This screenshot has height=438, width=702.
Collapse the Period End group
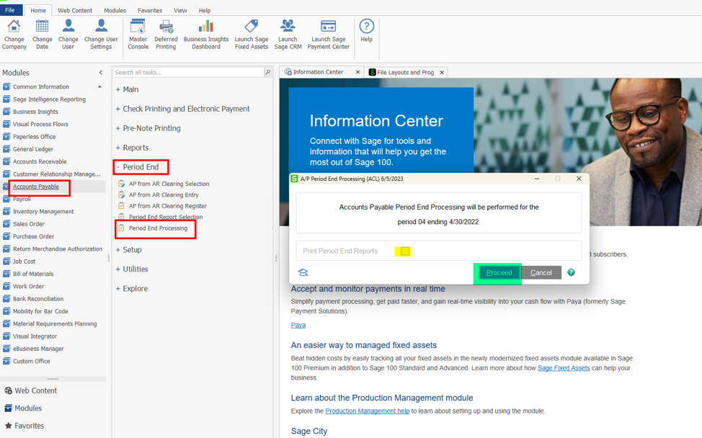coord(138,167)
